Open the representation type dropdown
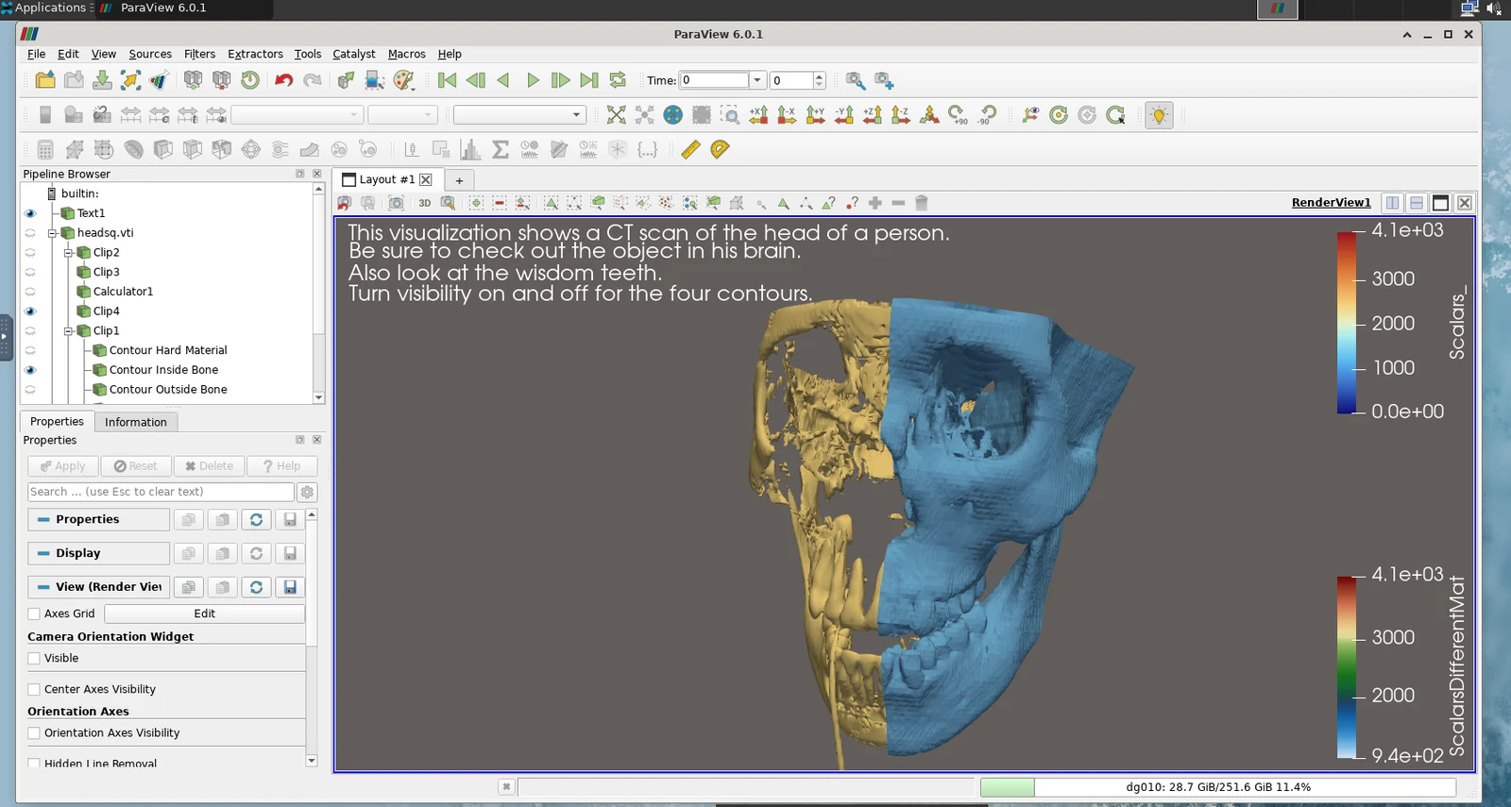 pyautogui.click(x=519, y=115)
